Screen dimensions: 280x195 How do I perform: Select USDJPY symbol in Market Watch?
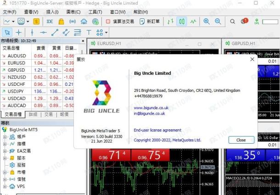tap(16, 91)
